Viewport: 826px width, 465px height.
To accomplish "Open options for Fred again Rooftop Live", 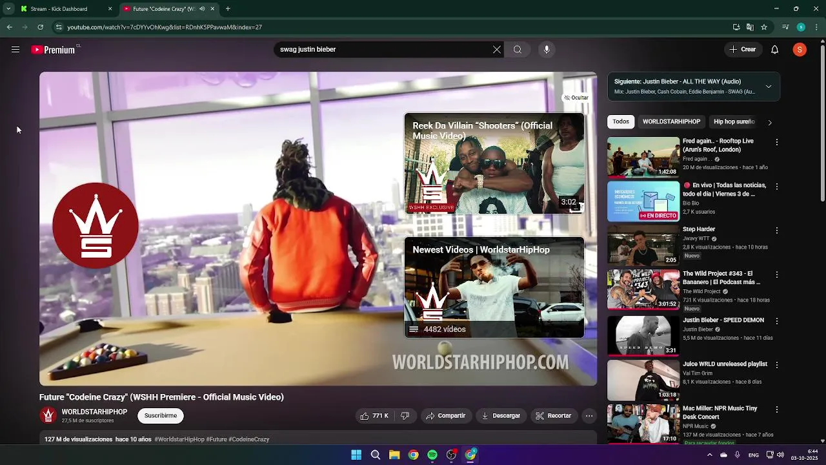I will point(777,142).
